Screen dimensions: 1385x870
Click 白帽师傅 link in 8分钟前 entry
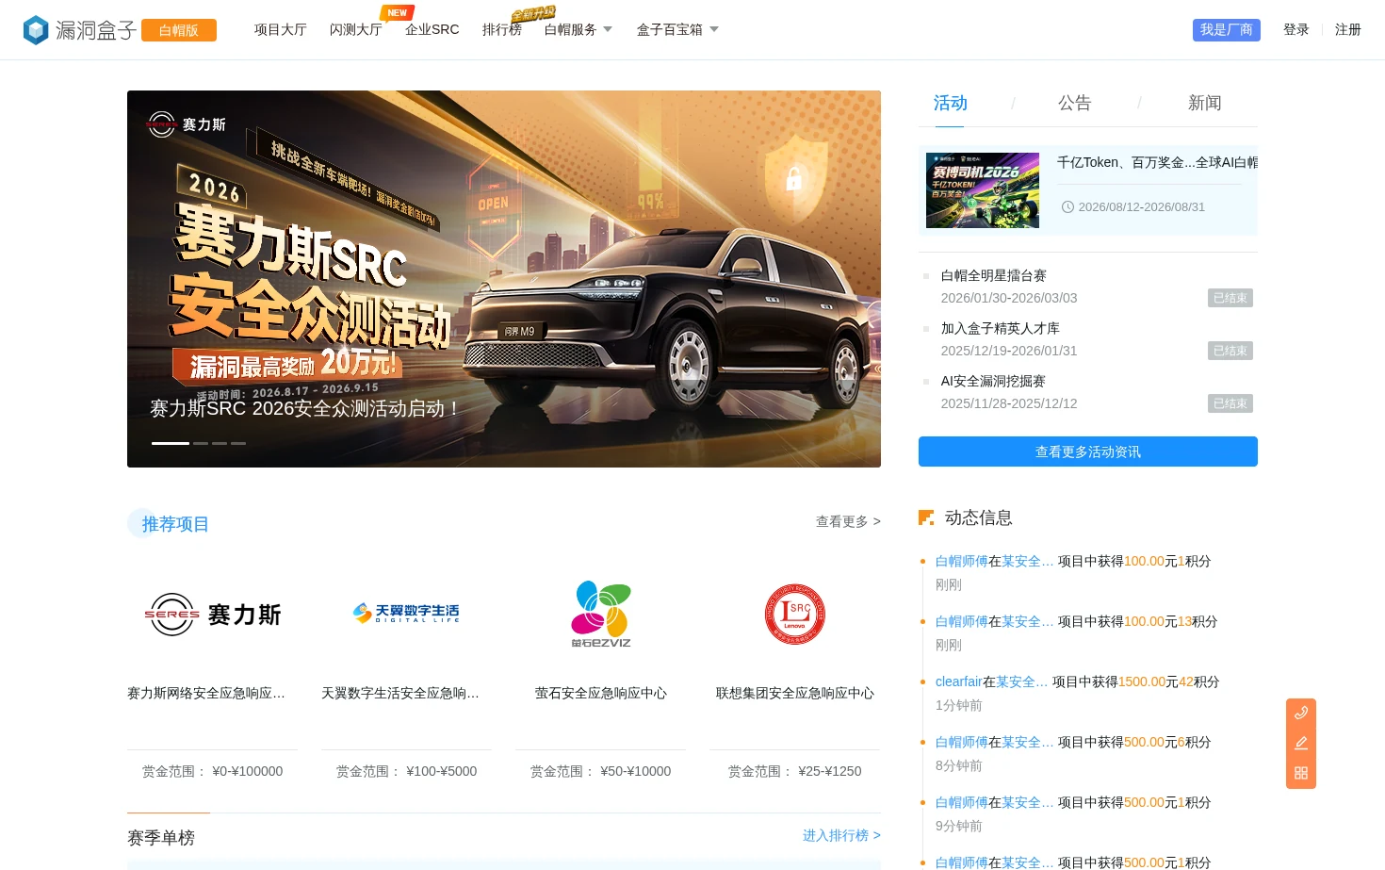tap(962, 742)
